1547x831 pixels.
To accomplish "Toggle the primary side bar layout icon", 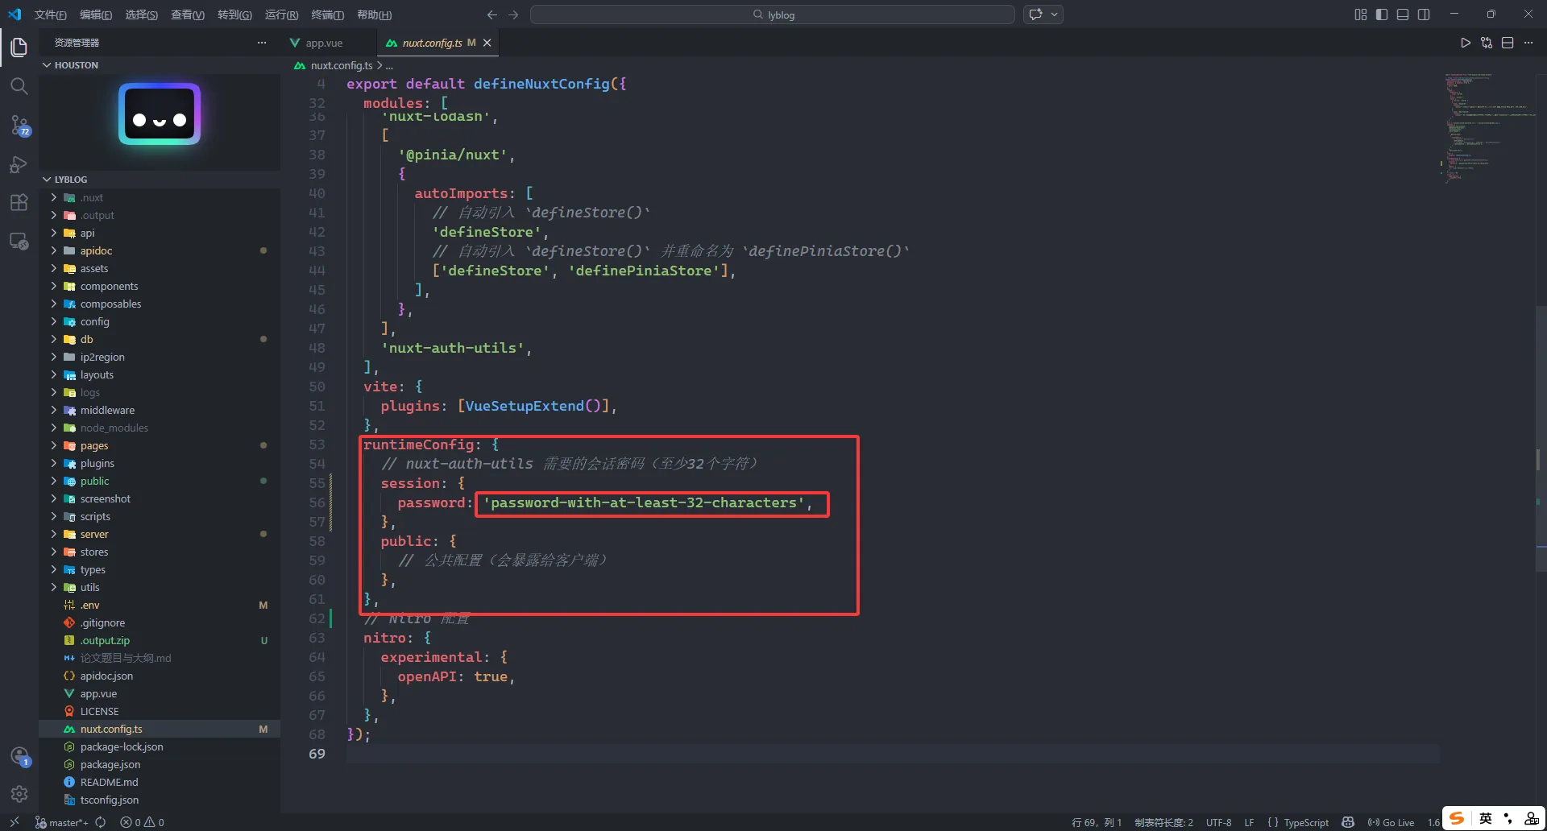I will coord(1382,14).
